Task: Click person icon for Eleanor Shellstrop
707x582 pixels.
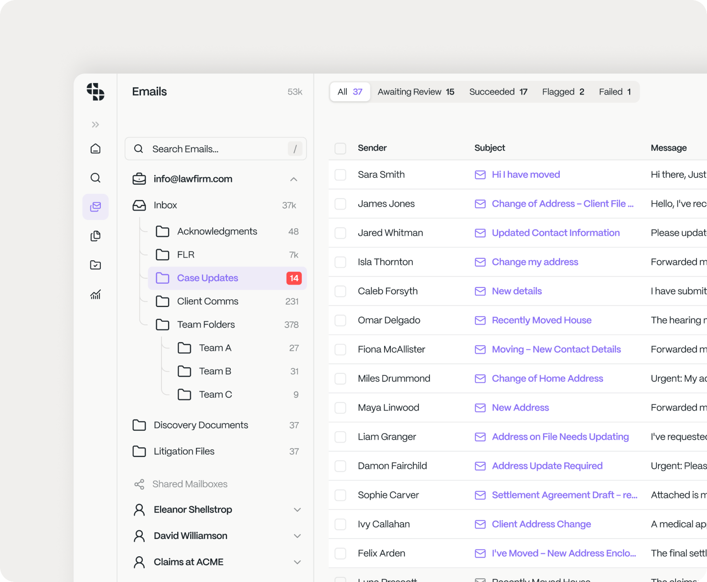Action: [x=139, y=510]
